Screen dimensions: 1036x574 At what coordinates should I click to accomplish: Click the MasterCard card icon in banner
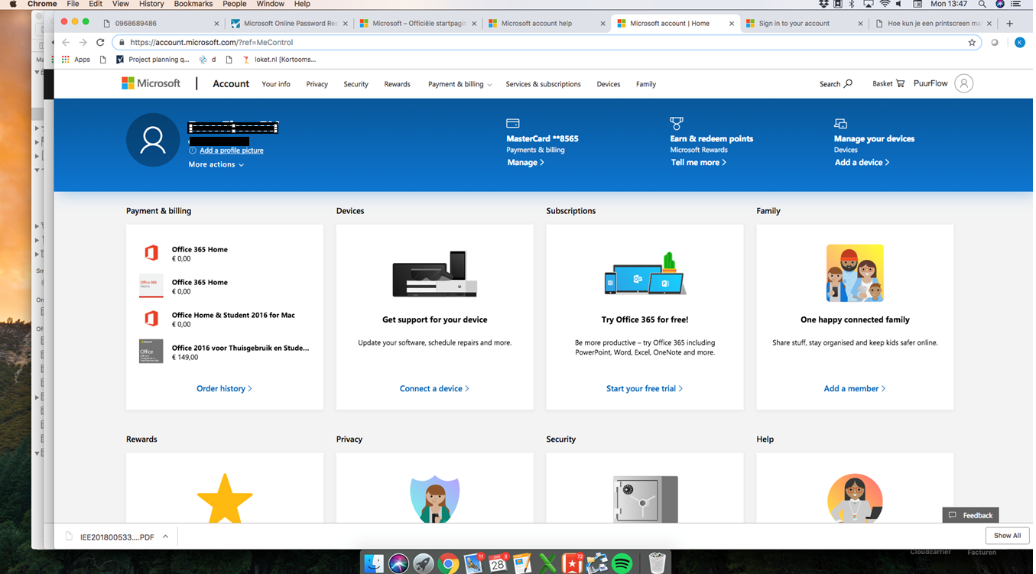pyautogui.click(x=513, y=123)
